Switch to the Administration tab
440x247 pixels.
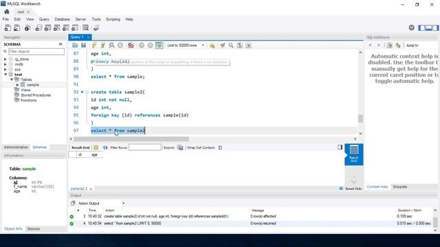(16, 148)
